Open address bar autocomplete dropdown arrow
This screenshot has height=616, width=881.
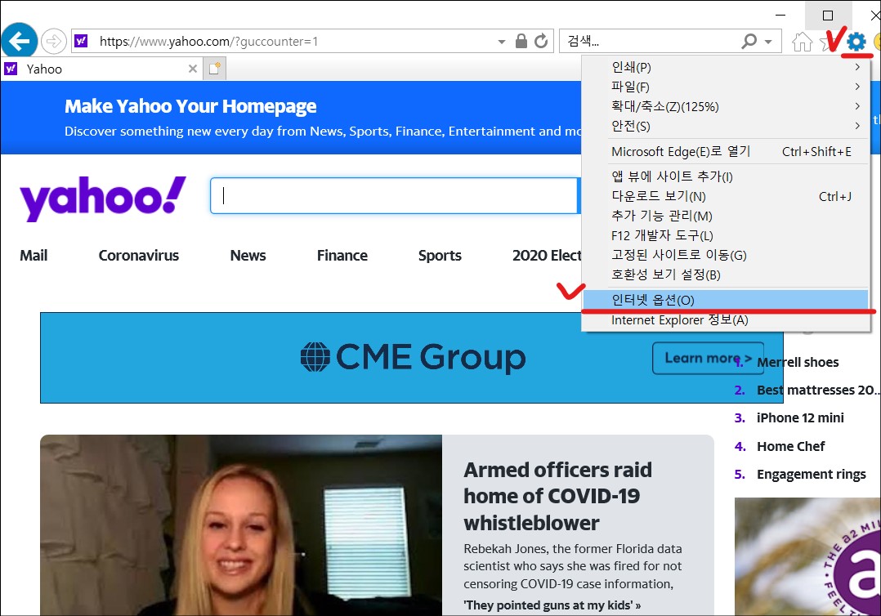502,42
